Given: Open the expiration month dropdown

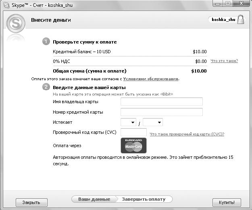Looking at the screenshot, I should click(x=128, y=122).
